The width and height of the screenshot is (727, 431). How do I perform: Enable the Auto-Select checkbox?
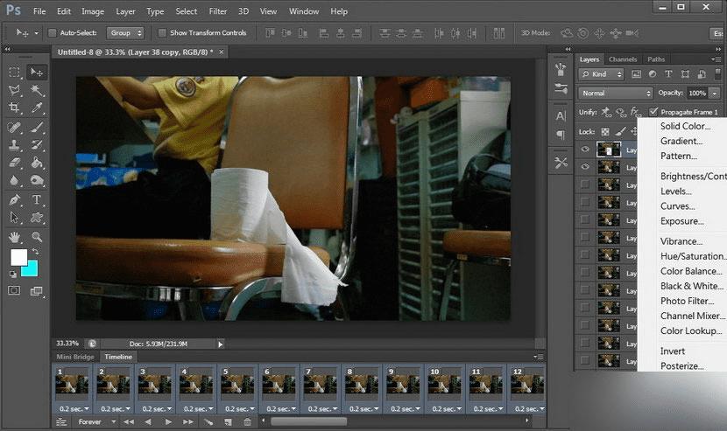[x=52, y=33]
